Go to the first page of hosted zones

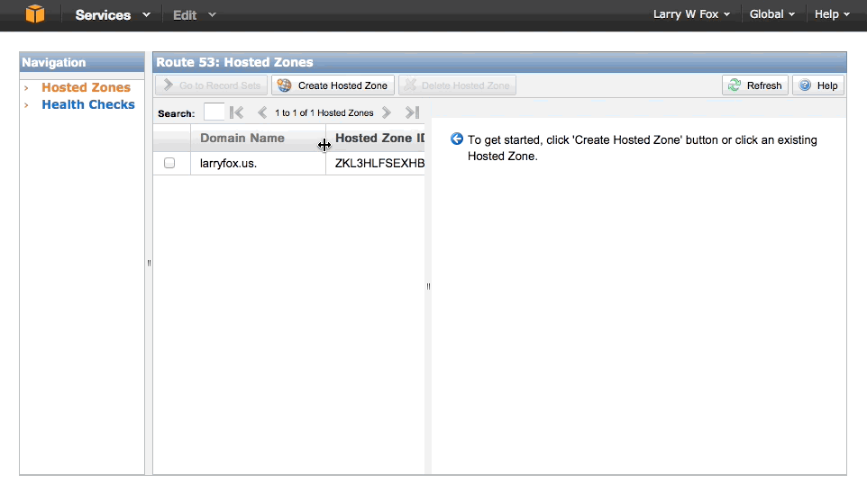point(237,113)
